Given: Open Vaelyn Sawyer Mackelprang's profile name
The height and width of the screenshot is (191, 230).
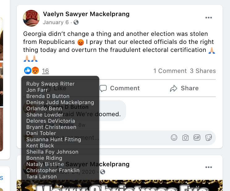Looking at the screenshot, I should coord(86,14).
